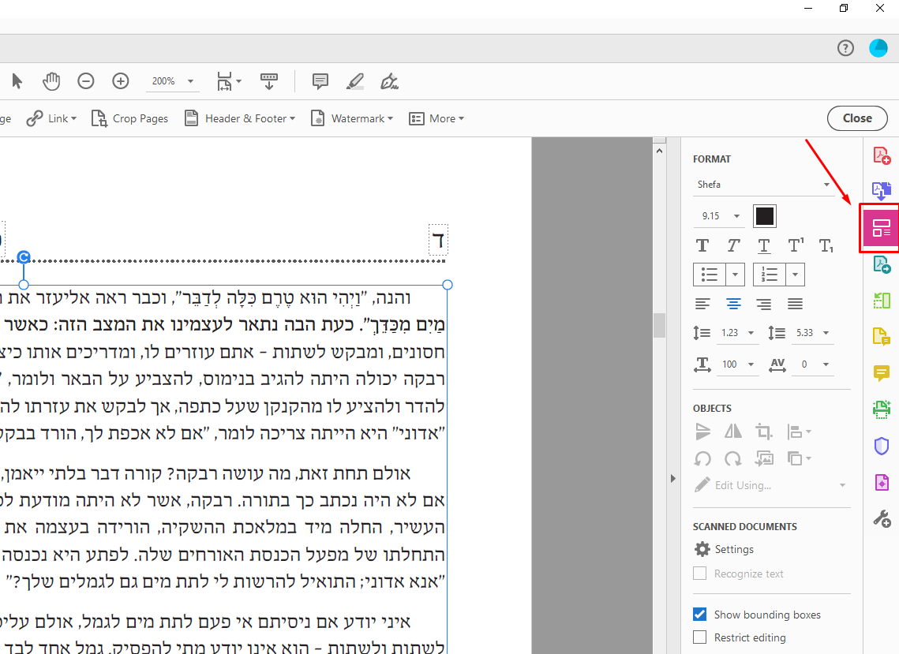
Task: Toggle numbered list formatting
Action: tap(770, 275)
